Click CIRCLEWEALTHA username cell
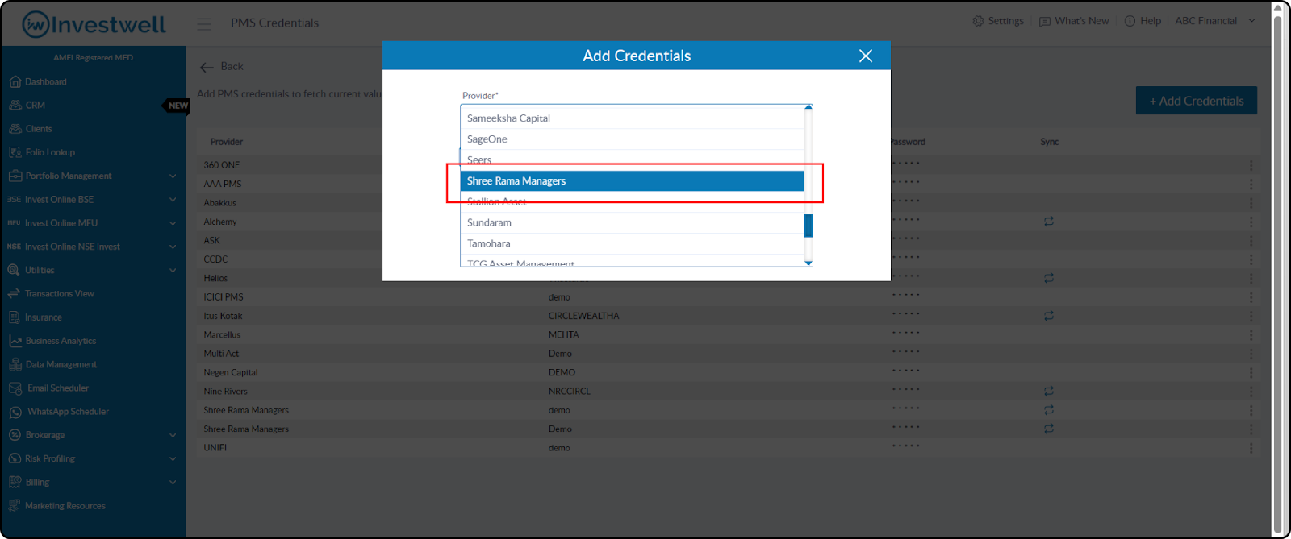1291x539 pixels. (584, 316)
